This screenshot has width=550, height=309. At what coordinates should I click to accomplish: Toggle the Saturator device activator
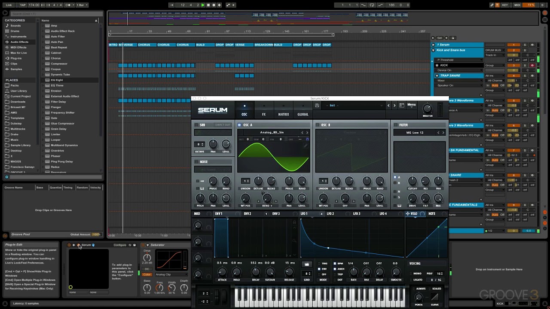coord(143,245)
